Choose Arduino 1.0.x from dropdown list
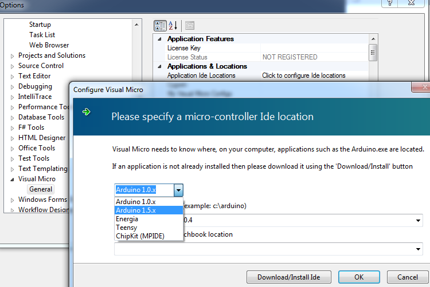 (148, 202)
